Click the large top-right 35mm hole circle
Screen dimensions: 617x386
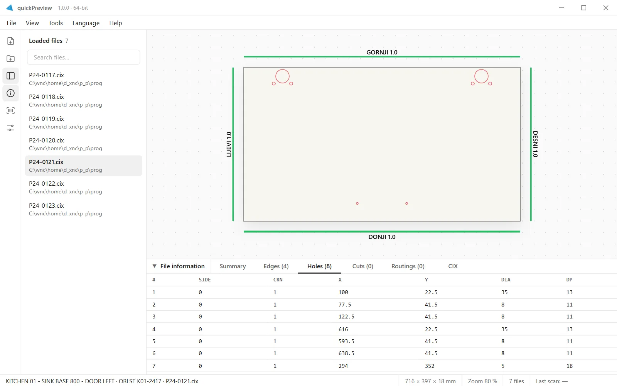tap(481, 76)
